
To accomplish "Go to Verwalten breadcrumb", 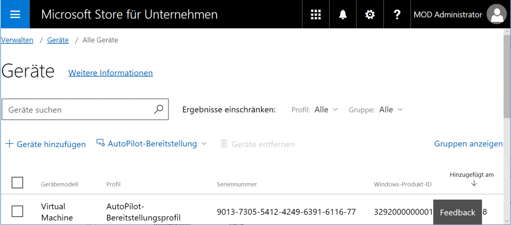I will pyautogui.click(x=17, y=40).
